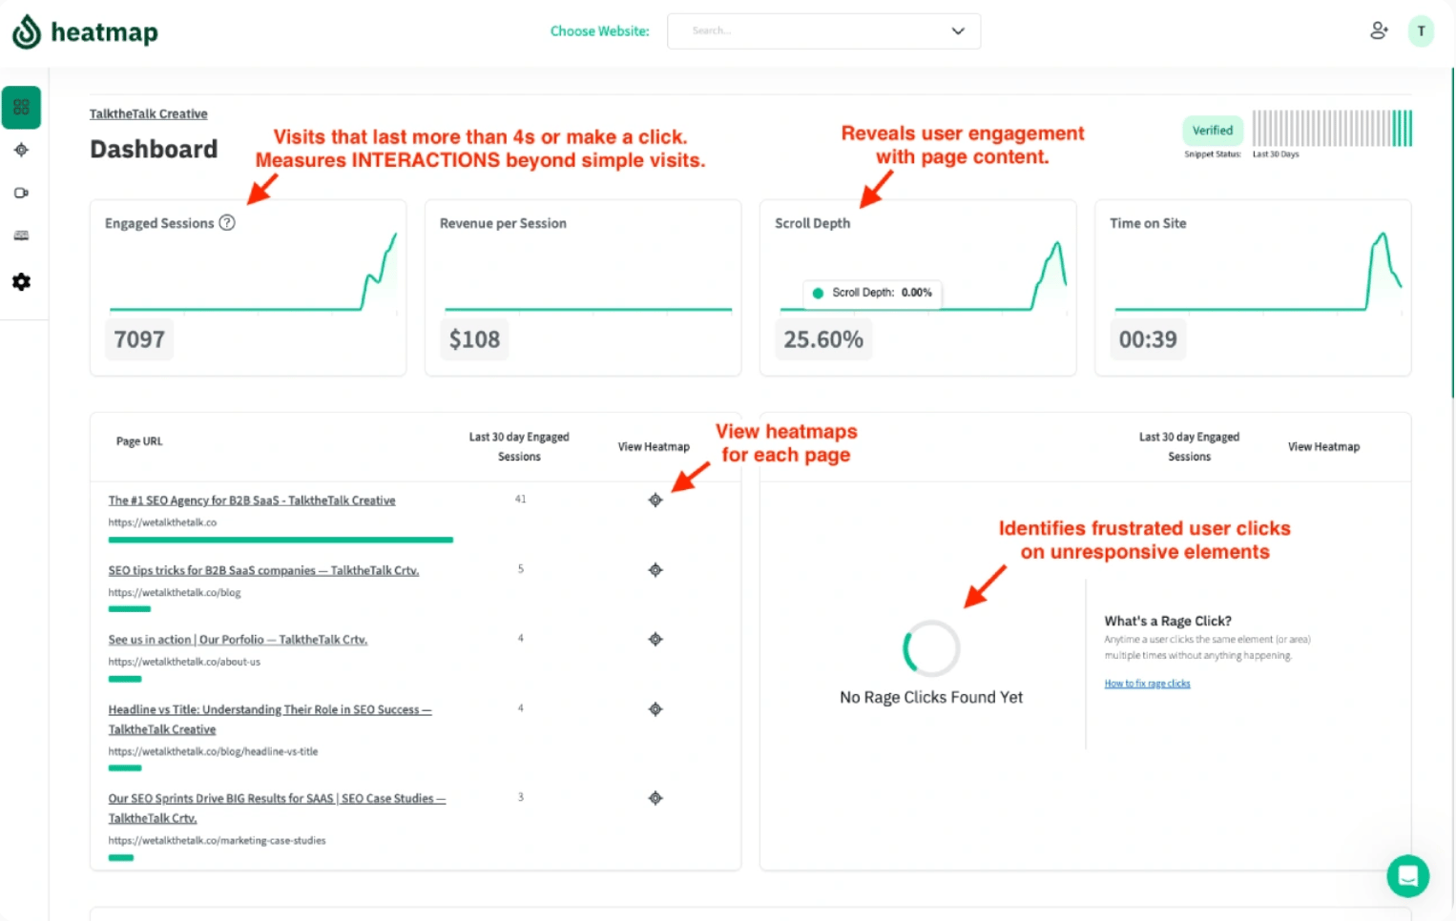Click the TalktheTalk Creative breadcrumb link

pyautogui.click(x=149, y=113)
